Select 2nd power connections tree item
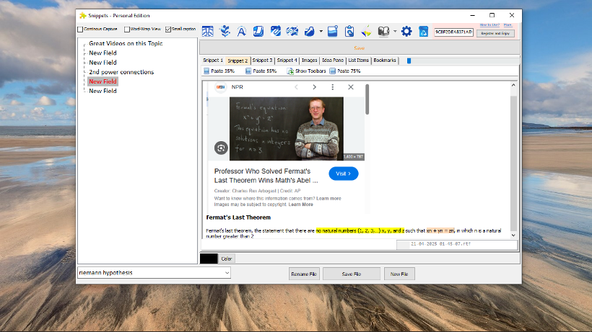The height and width of the screenshot is (332, 592). click(x=121, y=72)
